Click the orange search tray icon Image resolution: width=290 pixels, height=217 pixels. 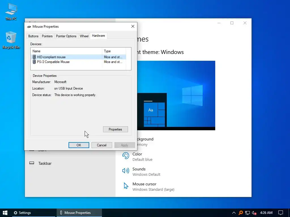(241, 213)
